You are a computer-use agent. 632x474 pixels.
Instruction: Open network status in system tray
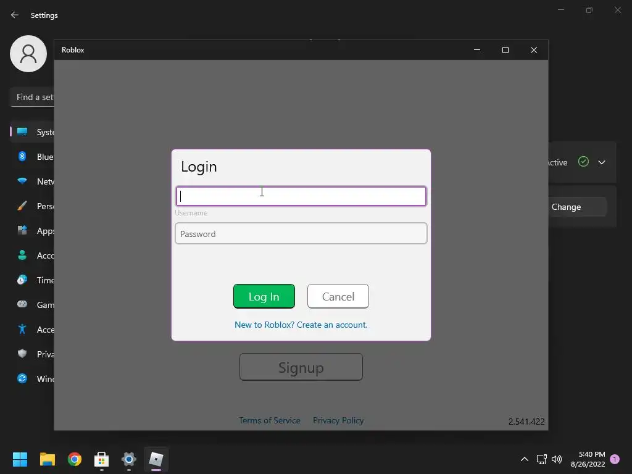(541, 459)
